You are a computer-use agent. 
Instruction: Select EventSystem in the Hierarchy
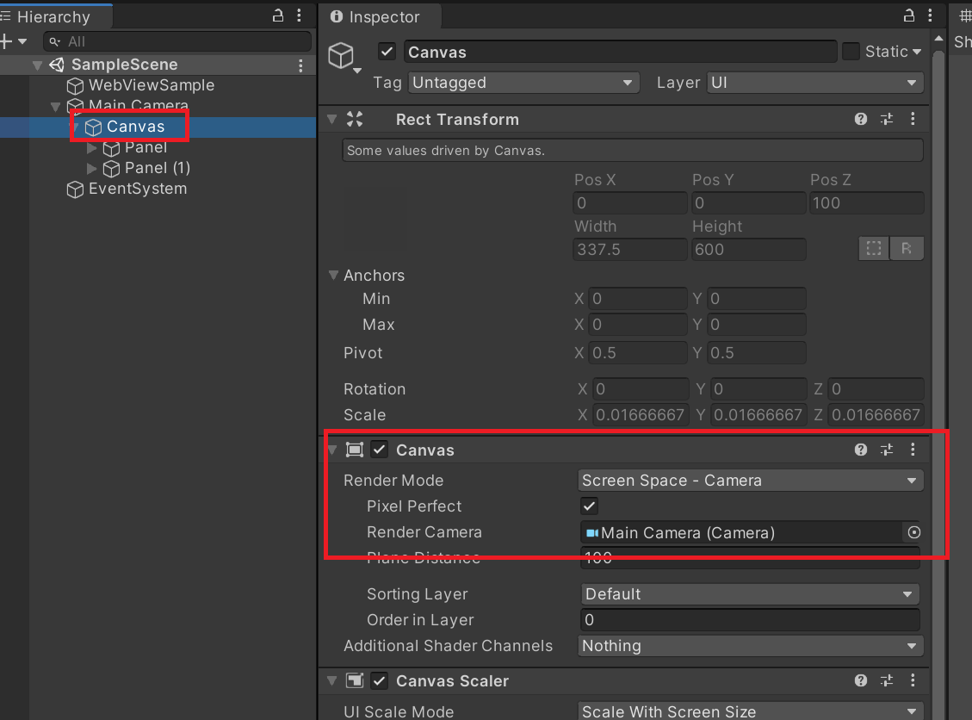coord(136,189)
